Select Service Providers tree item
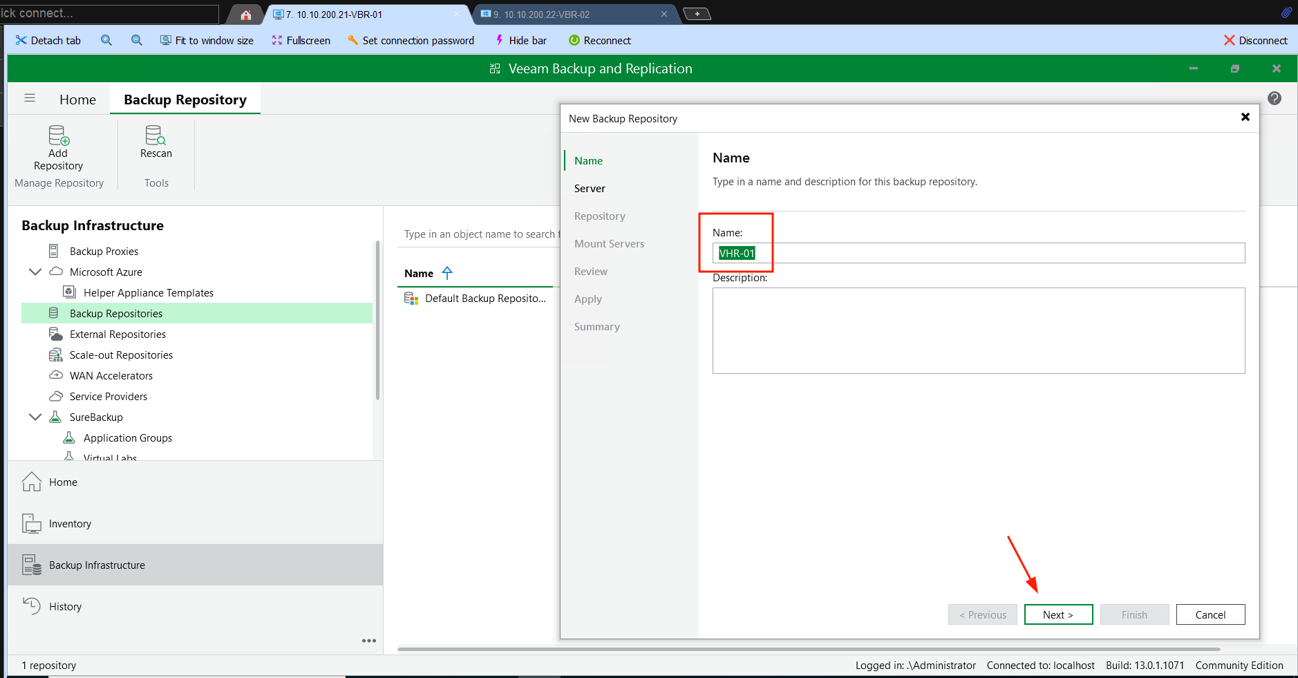Viewport: 1298px width, 678px height. [x=108, y=396]
